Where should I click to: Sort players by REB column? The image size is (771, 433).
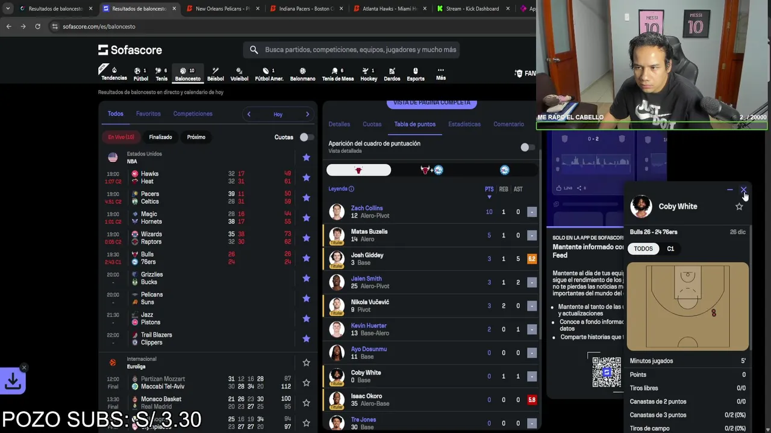[504, 189]
